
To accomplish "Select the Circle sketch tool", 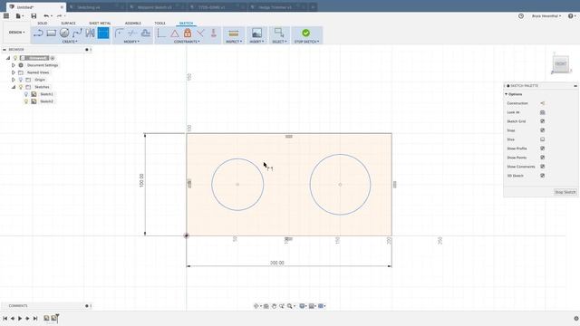I will coord(64,34).
